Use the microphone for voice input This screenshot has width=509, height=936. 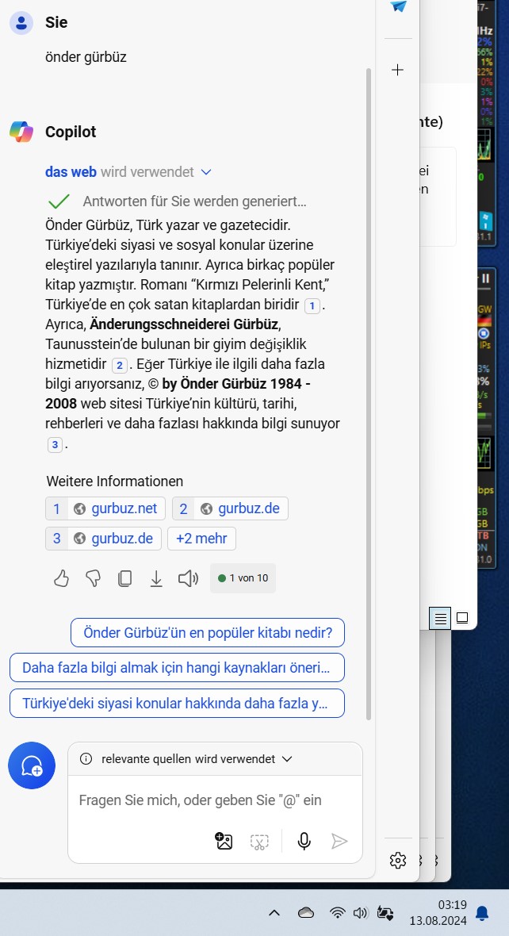[304, 841]
